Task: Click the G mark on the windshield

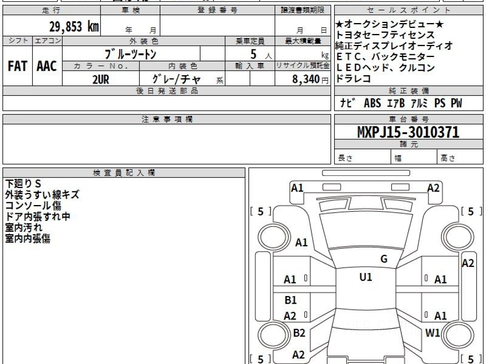Action: point(384,259)
